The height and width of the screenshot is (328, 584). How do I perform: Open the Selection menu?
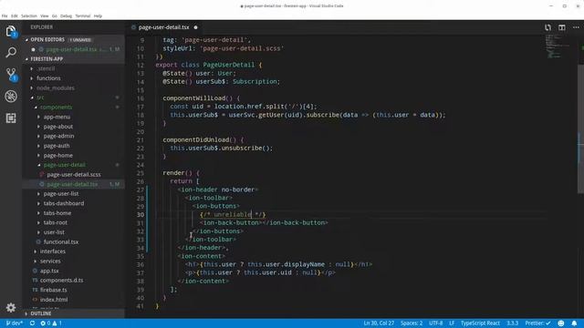(x=29, y=16)
